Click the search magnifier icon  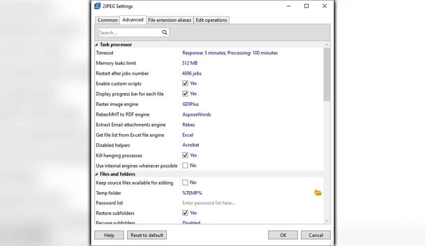click(x=165, y=33)
